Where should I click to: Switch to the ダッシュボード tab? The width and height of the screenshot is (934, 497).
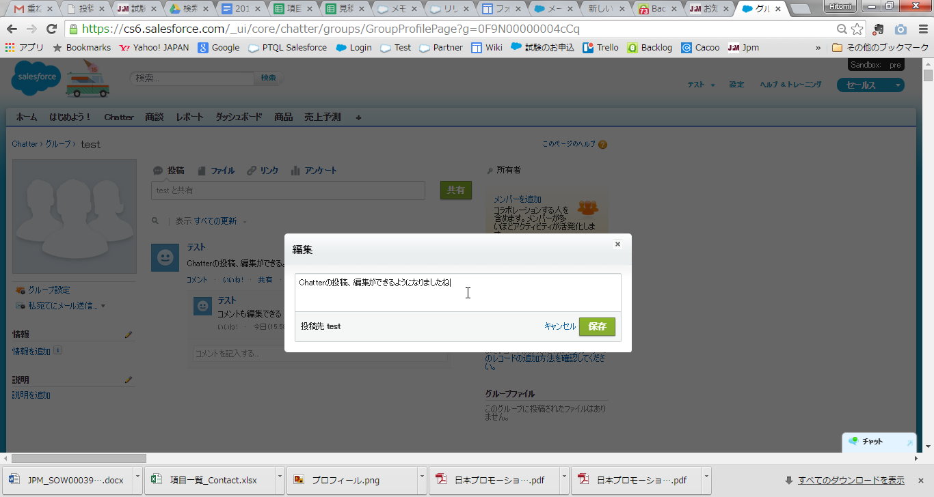pyautogui.click(x=239, y=117)
